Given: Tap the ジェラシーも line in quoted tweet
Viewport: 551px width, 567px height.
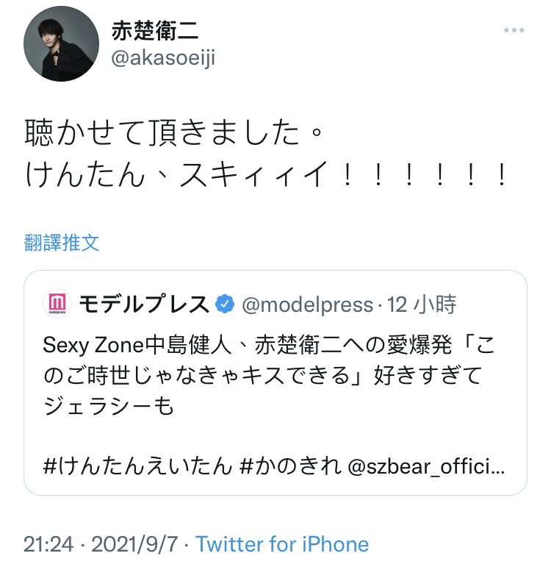Looking at the screenshot, I should coord(109,406).
